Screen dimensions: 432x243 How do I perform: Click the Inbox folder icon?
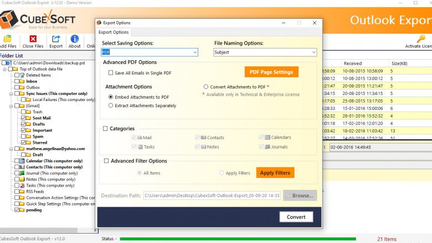click(22, 81)
